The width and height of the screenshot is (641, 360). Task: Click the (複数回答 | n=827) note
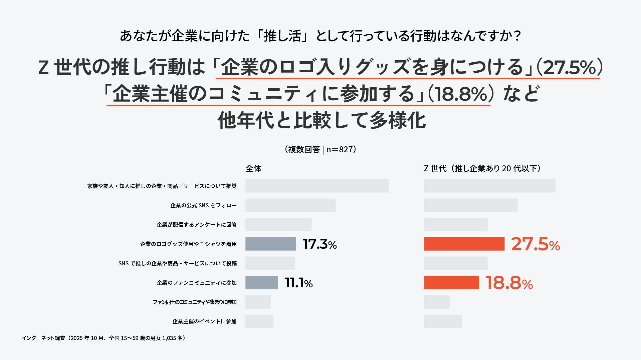coord(320,149)
